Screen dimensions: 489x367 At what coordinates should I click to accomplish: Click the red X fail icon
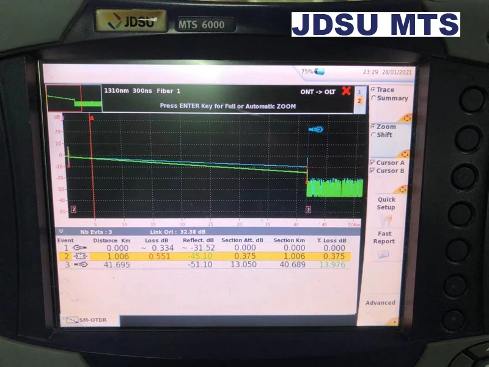tap(346, 91)
